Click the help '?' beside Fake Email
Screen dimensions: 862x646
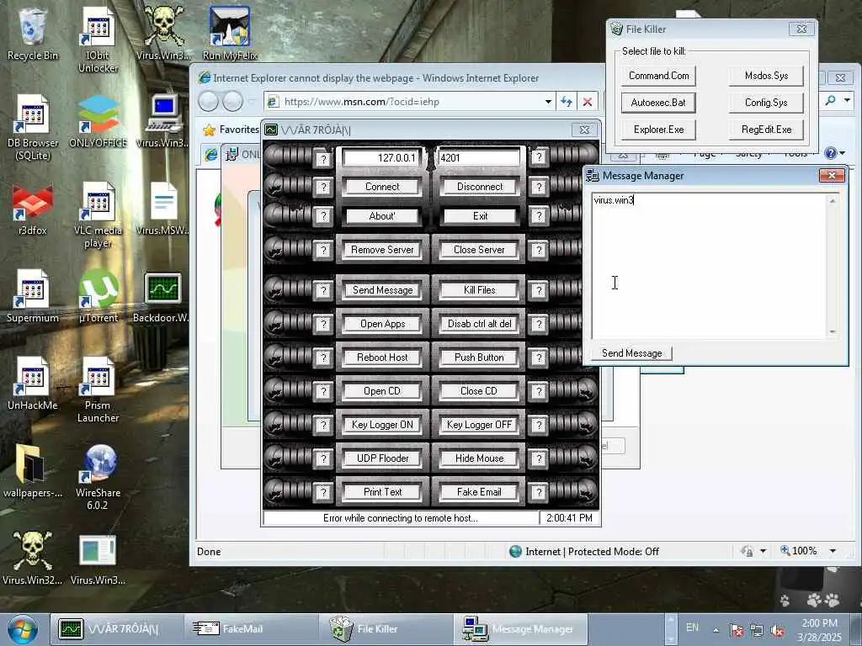(539, 493)
